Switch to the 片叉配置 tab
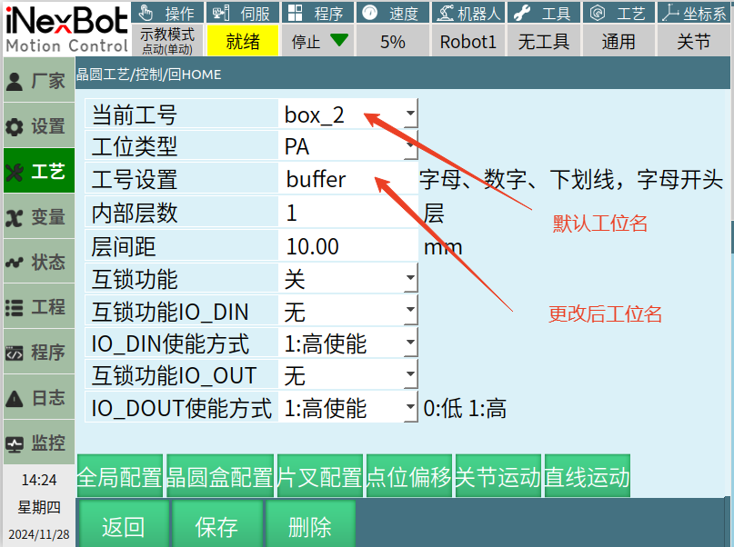Screen dimensions: 734x547 coord(319,477)
